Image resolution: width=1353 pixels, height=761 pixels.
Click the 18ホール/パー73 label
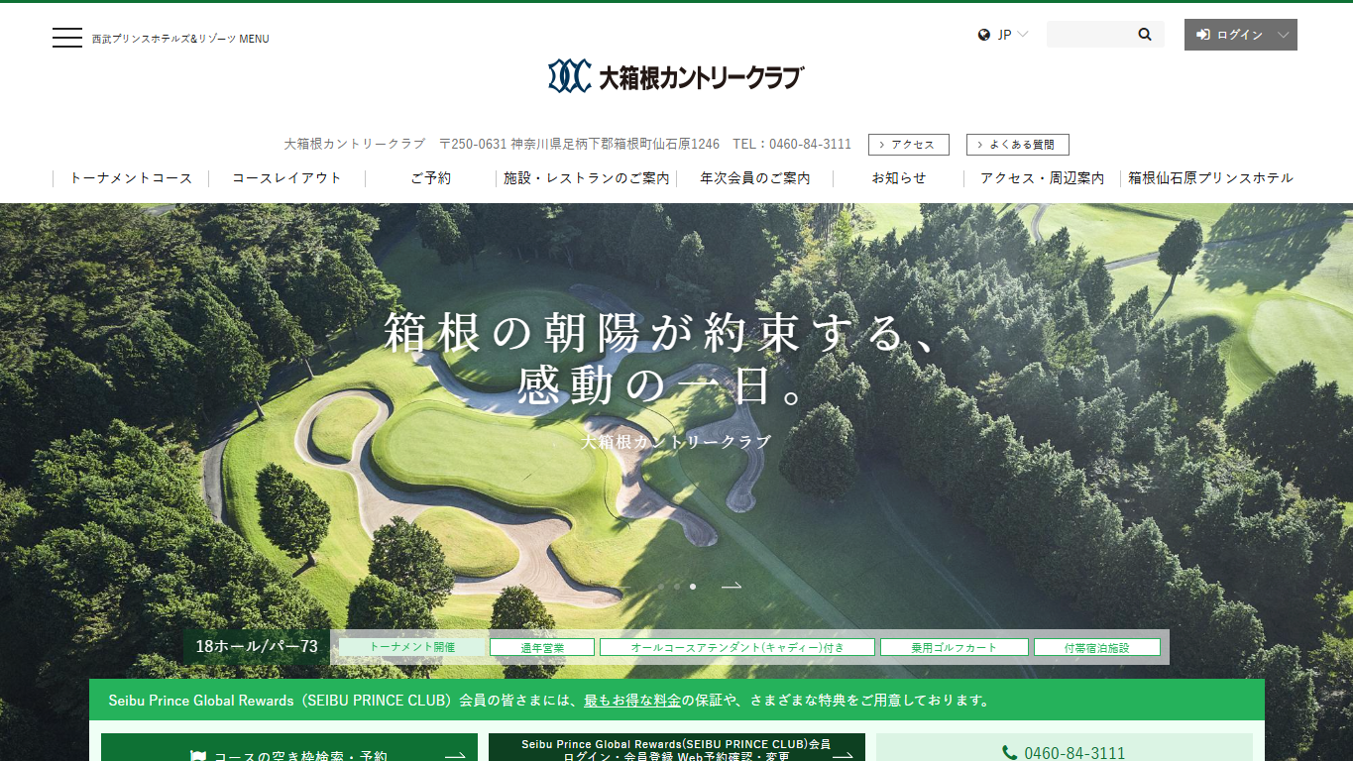pyautogui.click(x=257, y=647)
